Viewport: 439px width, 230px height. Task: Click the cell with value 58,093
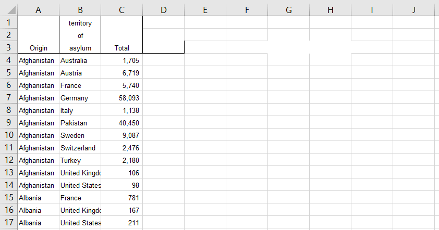121,98
